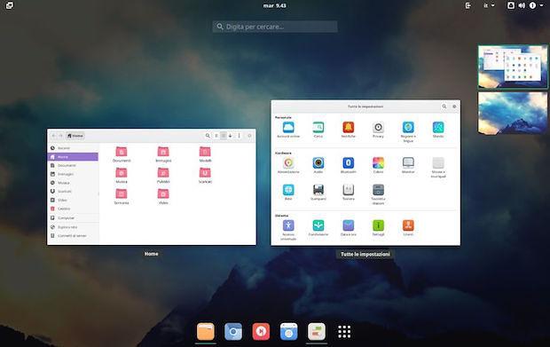
Task: Click Connetti al server in the sidebar
Action: [73, 236]
